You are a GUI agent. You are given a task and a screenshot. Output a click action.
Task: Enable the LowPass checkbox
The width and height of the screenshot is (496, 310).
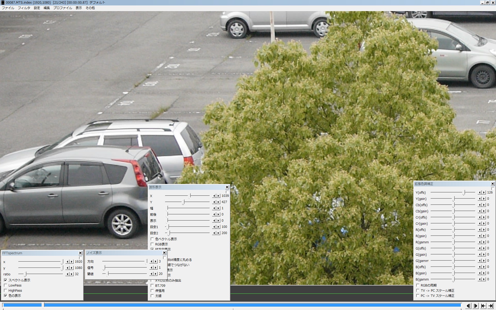point(5,285)
